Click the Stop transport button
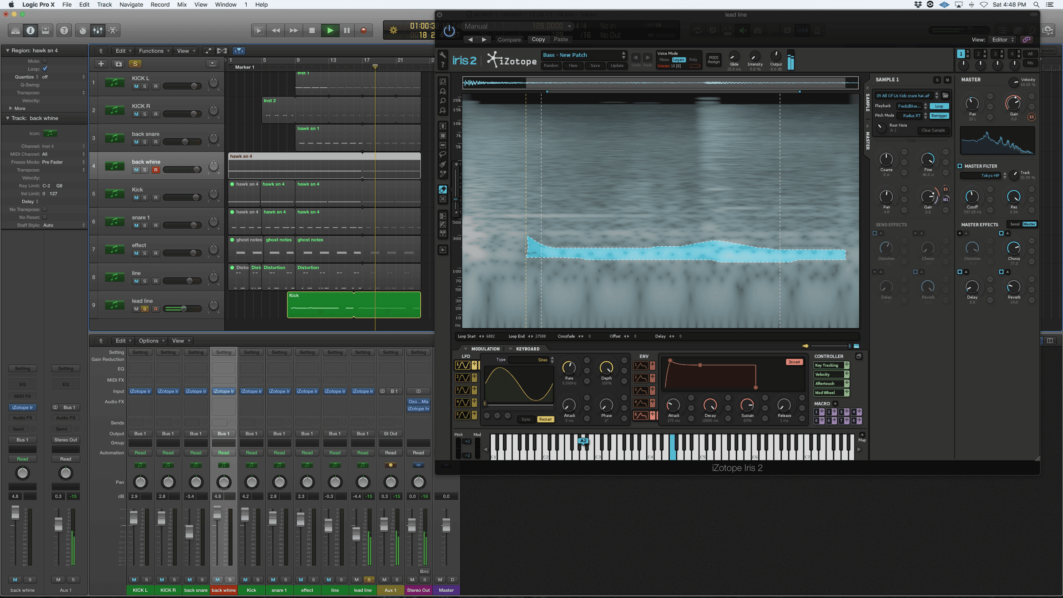Image resolution: width=1063 pixels, height=598 pixels. coord(312,31)
